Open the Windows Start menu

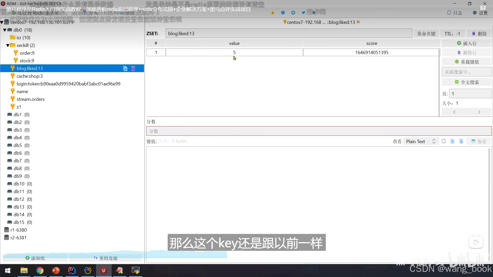(x=8, y=271)
